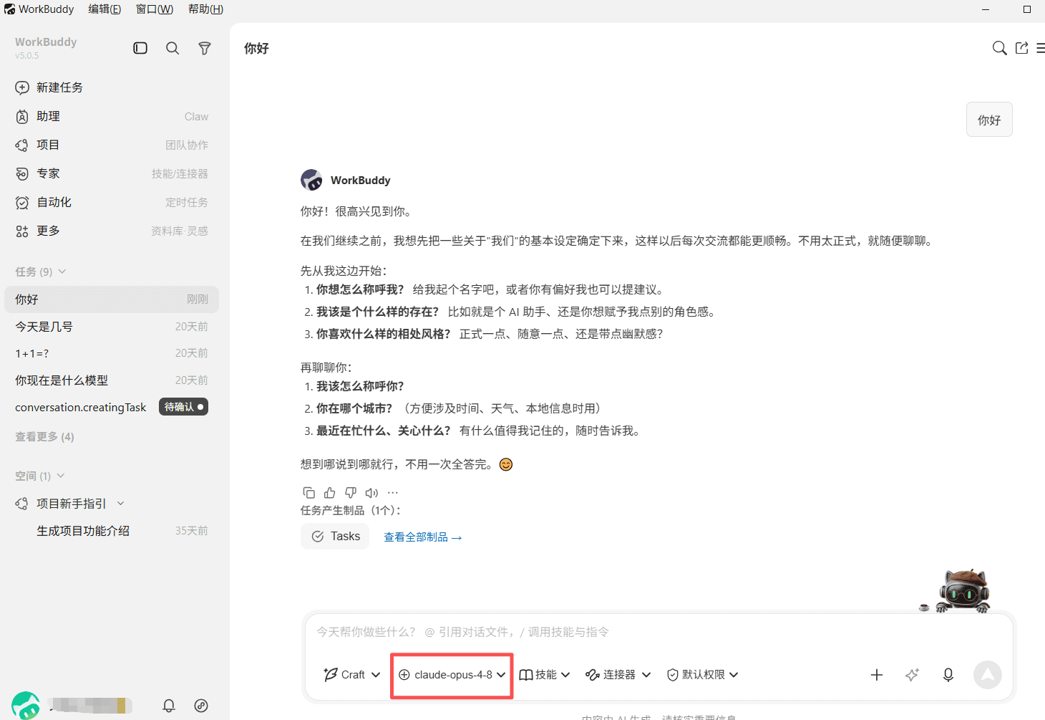Screen dimensions: 1045x720
Task: Click the 待确认 status badge
Action: point(183,407)
